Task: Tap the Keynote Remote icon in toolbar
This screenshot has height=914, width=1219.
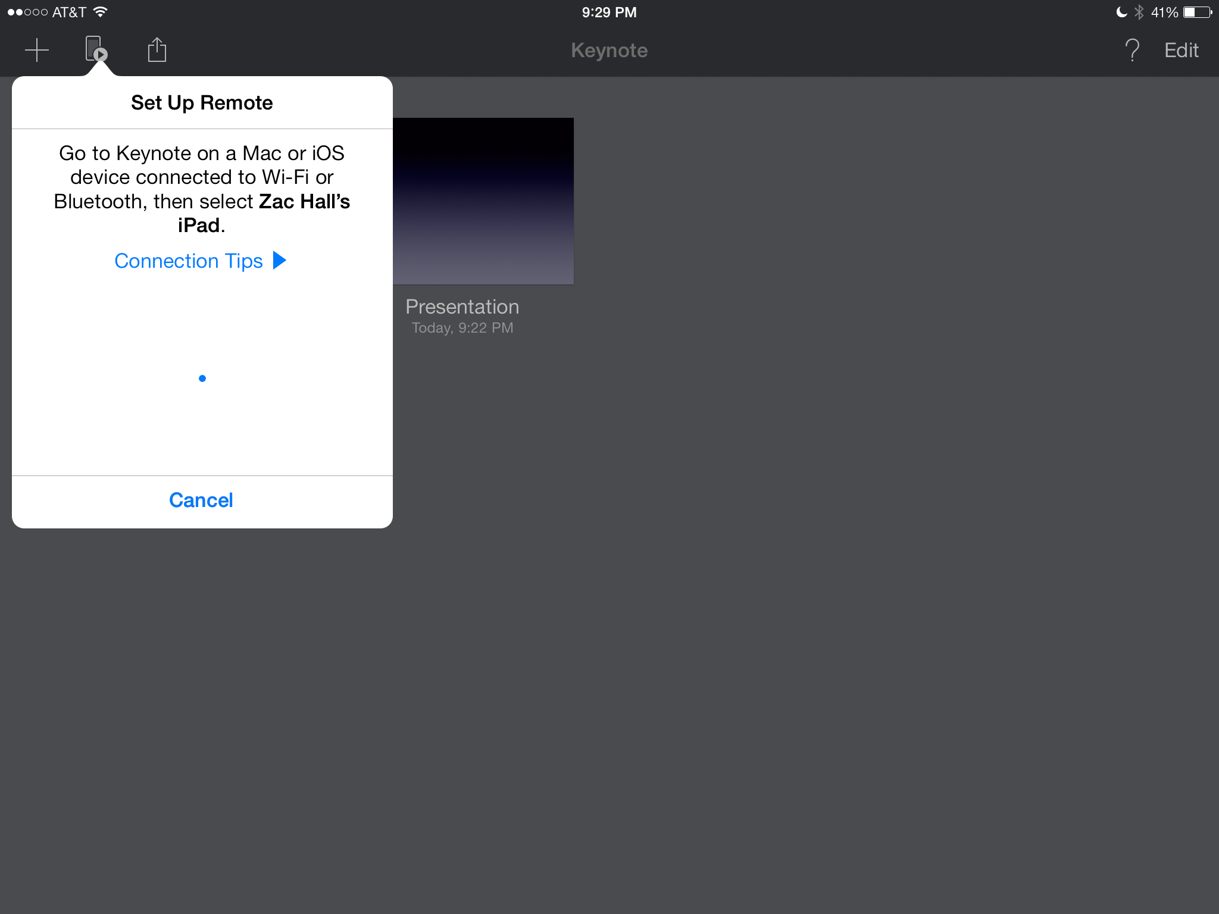Action: 96,49
